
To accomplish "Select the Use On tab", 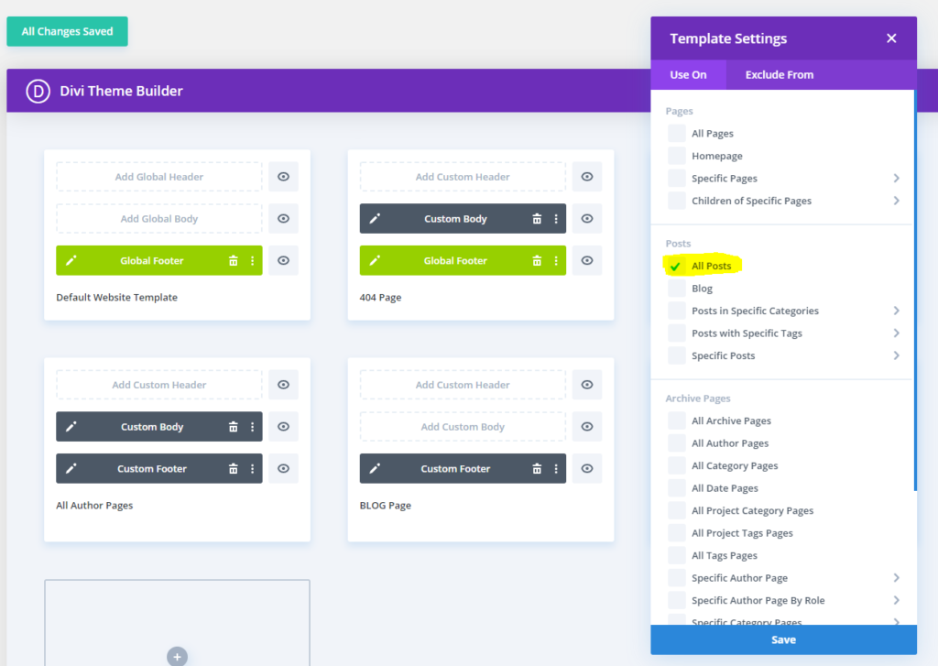I will [x=688, y=75].
